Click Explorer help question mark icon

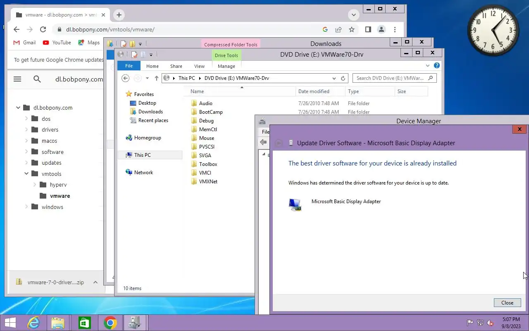[x=437, y=65]
